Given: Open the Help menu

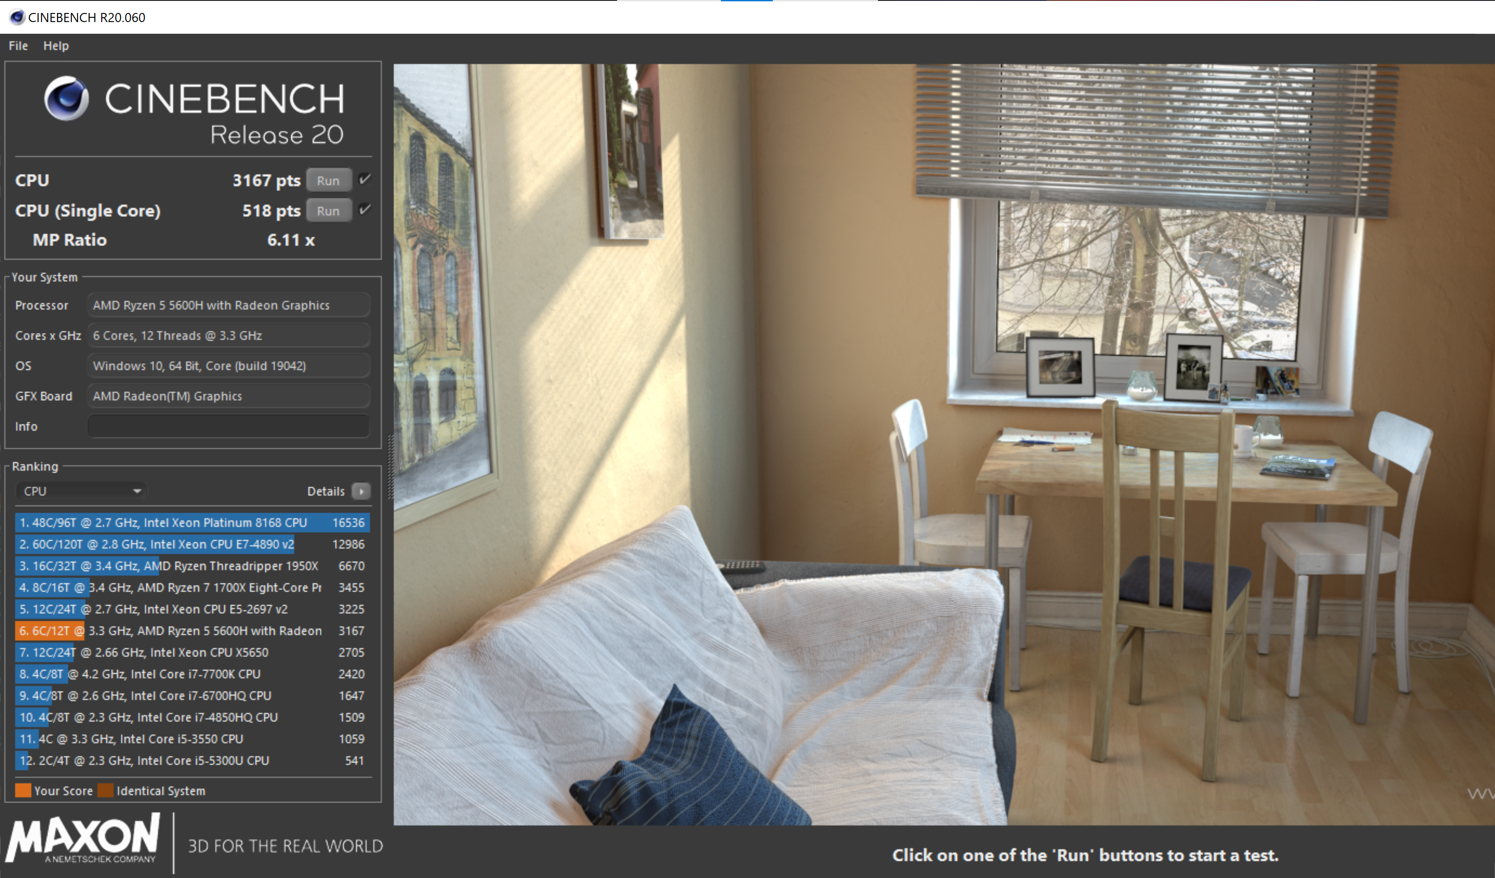Looking at the screenshot, I should click(x=56, y=46).
